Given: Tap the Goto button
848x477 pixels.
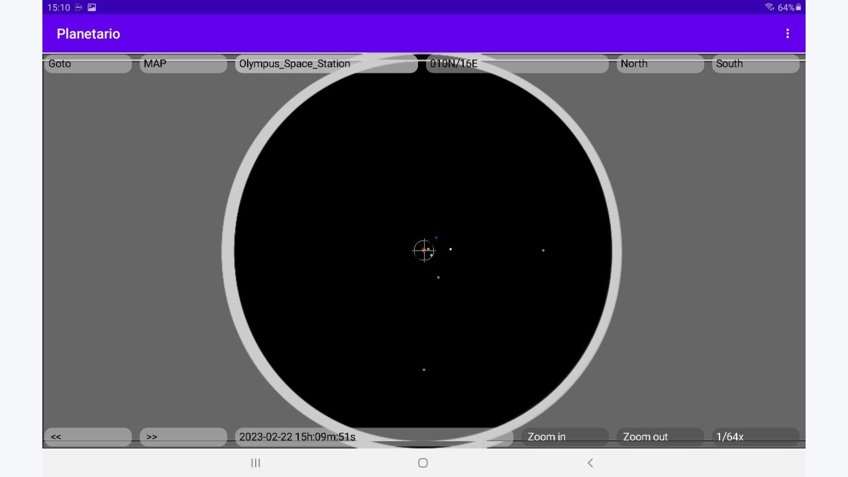Looking at the screenshot, I should click(x=88, y=64).
